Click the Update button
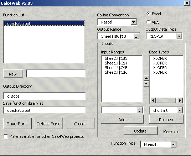 [140, 131]
